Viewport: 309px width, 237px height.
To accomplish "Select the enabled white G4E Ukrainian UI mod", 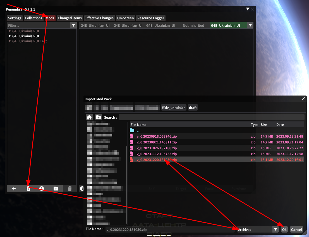I will tap(26, 36).
